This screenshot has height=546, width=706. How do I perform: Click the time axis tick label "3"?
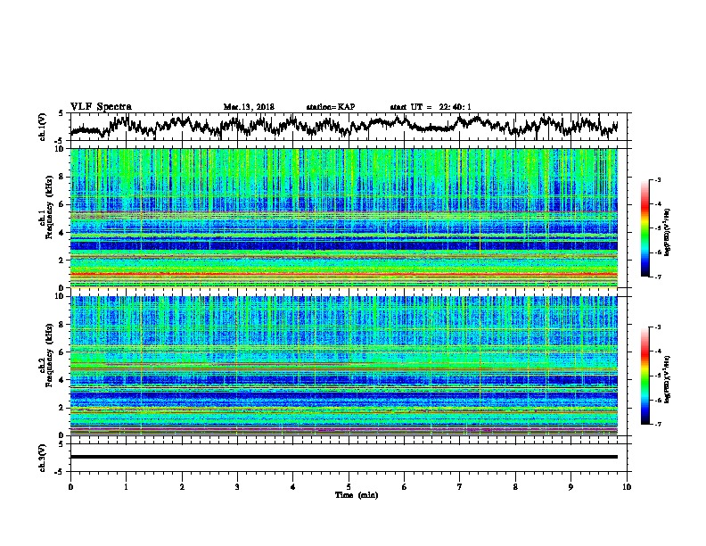coord(237,487)
